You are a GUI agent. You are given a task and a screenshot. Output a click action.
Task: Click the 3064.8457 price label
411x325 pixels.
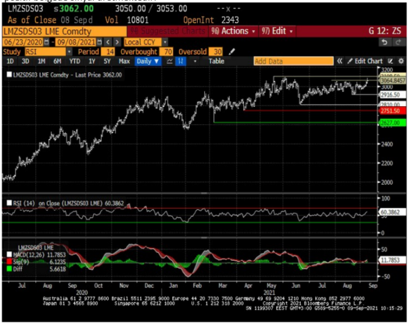(392, 80)
